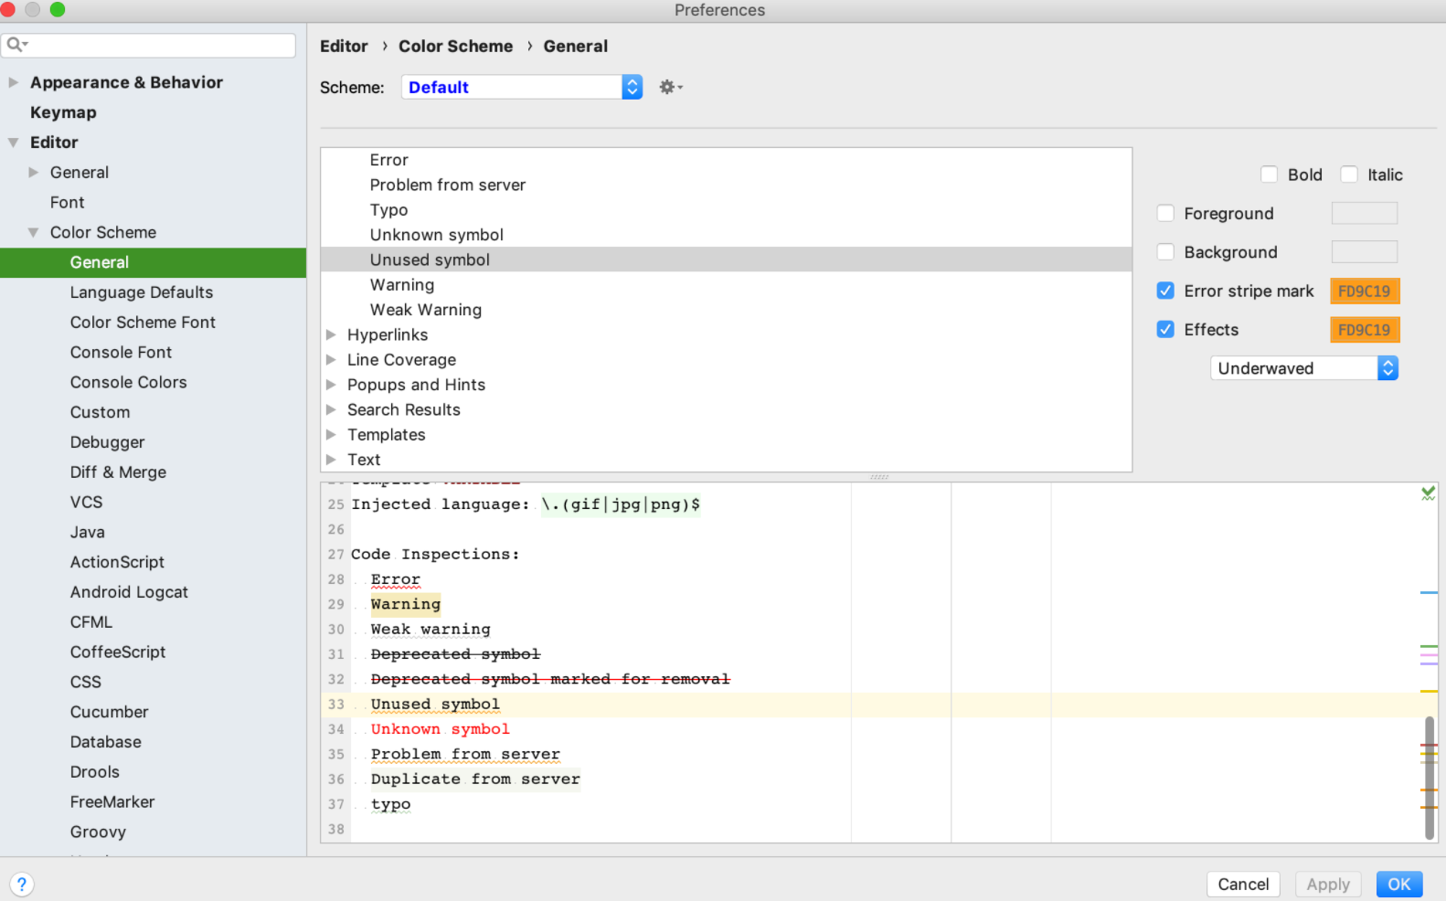The height and width of the screenshot is (901, 1446).
Task: Click the Effects color swatch FD9C19
Action: [x=1364, y=330]
